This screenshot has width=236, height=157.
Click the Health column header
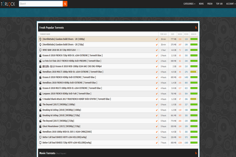click(x=194, y=34)
